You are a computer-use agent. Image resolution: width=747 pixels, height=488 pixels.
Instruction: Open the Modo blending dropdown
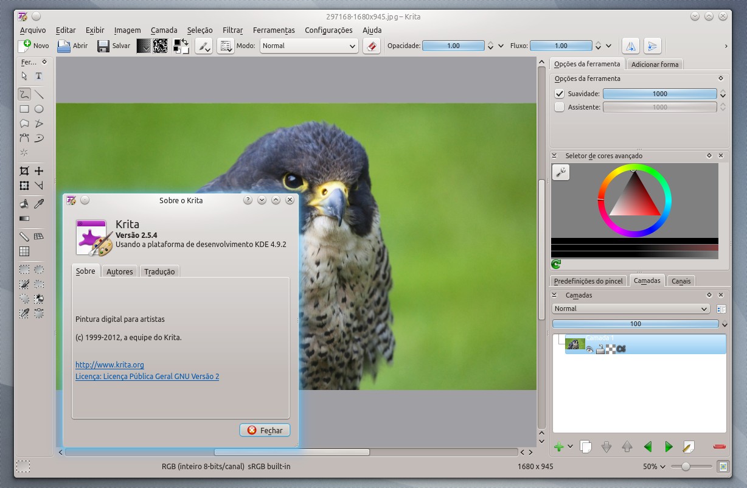308,46
